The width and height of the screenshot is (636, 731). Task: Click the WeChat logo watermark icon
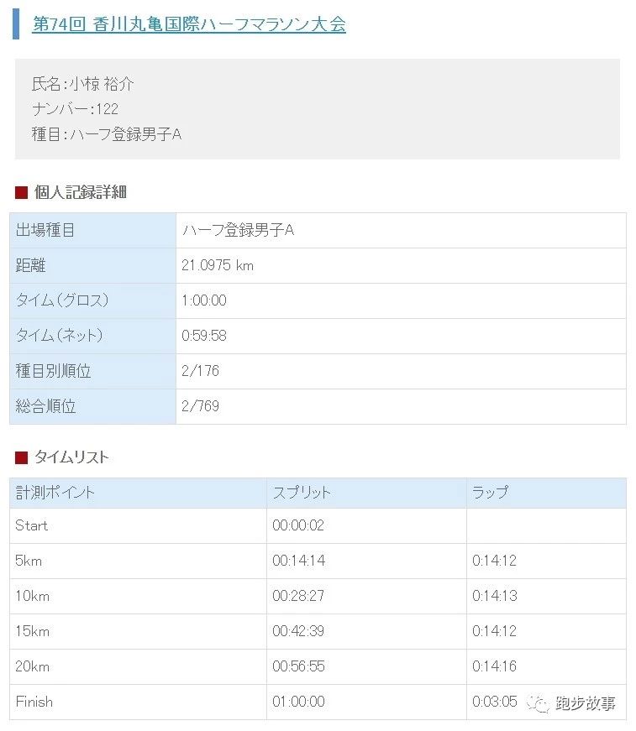(x=538, y=702)
